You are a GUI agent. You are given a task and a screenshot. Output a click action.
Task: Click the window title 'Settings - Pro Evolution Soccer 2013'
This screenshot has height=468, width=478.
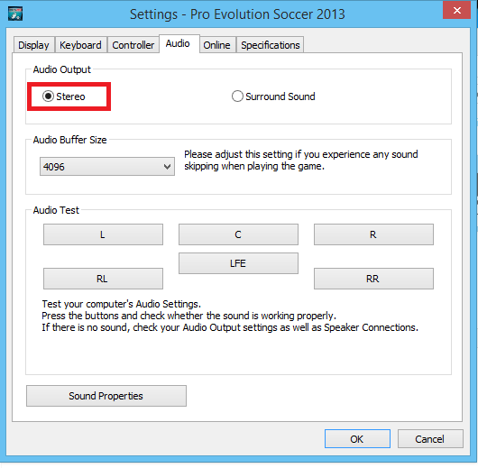point(237,14)
